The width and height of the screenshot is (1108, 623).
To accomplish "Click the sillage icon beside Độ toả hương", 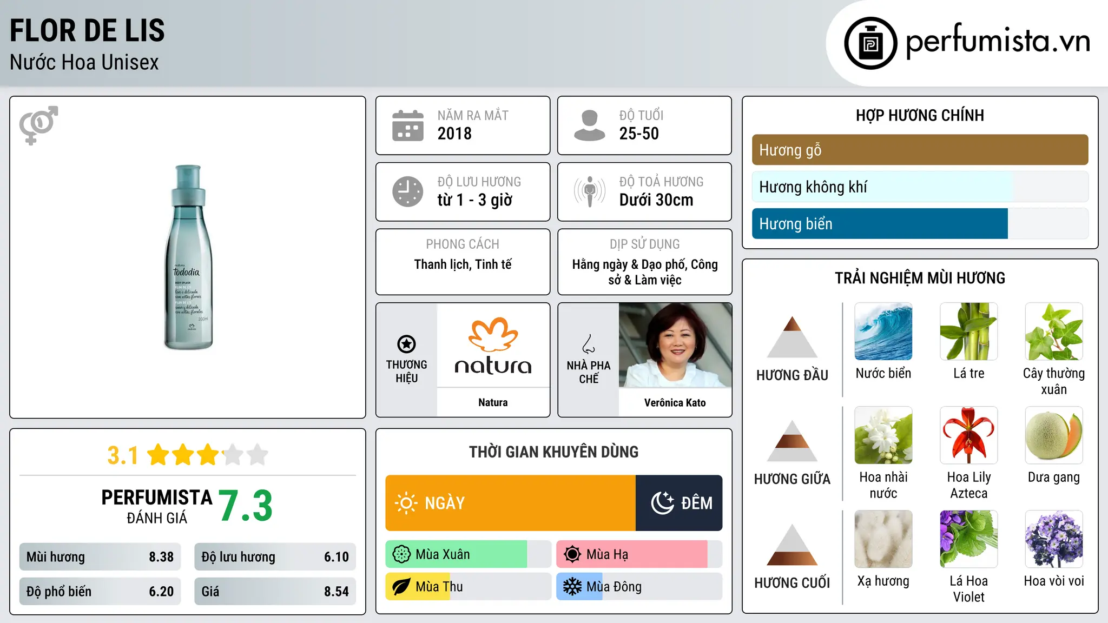I will (590, 191).
